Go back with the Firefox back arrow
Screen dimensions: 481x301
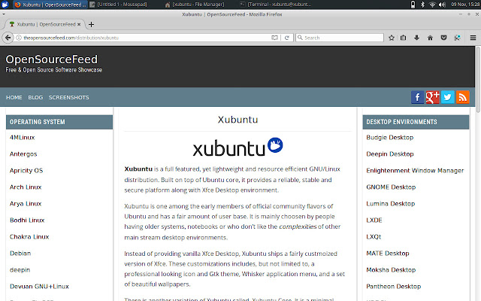click(8, 38)
